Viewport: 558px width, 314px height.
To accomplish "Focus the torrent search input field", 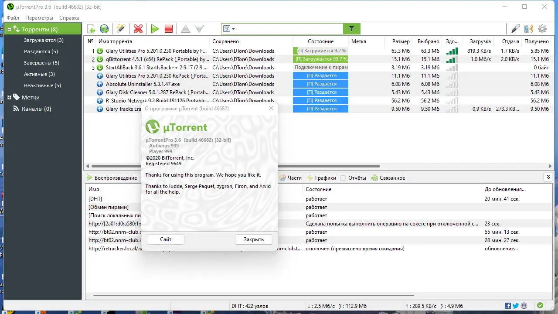I will [x=289, y=29].
